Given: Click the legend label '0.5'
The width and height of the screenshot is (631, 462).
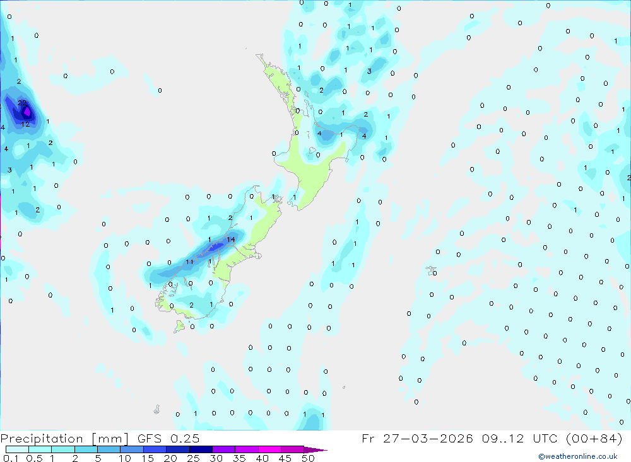Looking at the screenshot, I should click(x=34, y=458).
